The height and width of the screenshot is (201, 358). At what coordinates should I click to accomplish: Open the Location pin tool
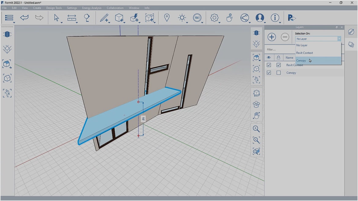pos(167,18)
